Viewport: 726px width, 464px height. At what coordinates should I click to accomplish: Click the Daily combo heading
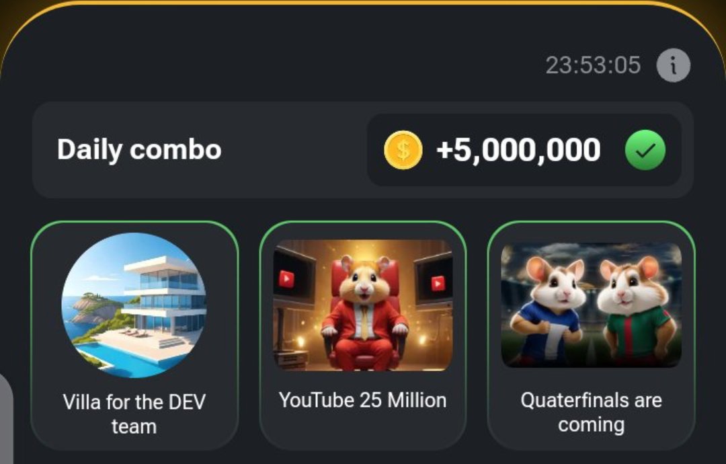pos(139,150)
